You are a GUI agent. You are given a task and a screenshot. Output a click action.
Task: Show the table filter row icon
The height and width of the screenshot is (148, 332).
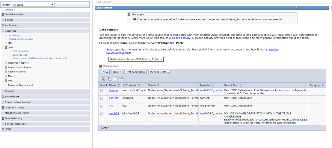pos(115,79)
